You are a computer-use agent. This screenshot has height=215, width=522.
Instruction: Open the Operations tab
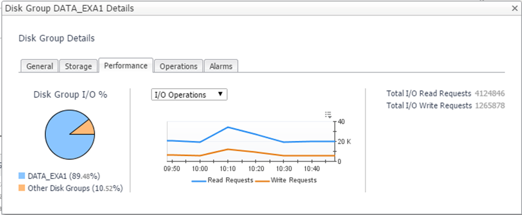[x=178, y=66]
